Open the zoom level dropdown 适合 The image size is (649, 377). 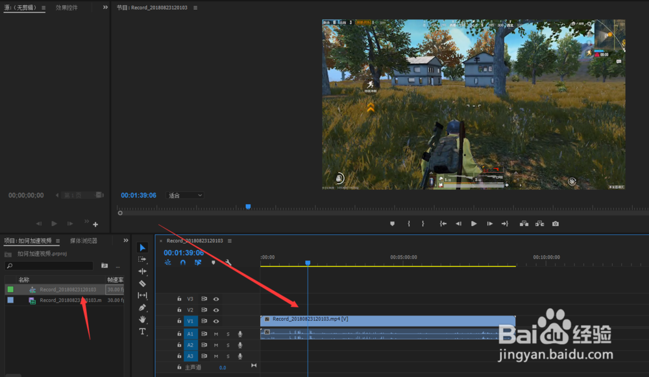pos(185,196)
